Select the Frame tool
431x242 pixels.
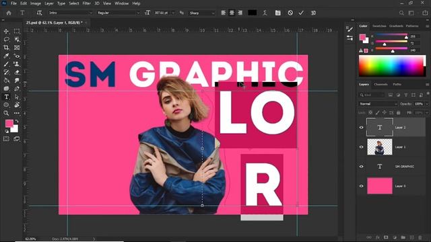(x=17, y=48)
